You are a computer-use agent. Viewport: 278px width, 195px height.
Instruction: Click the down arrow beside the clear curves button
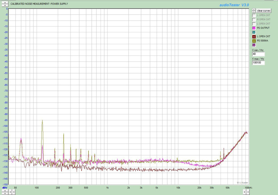(x=254, y=12)
